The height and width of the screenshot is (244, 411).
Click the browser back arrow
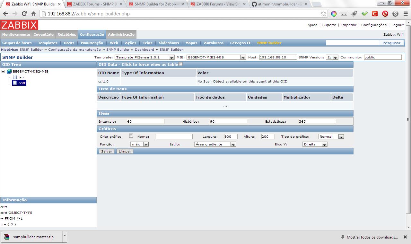pyautogui.click(x=6, y=14)
